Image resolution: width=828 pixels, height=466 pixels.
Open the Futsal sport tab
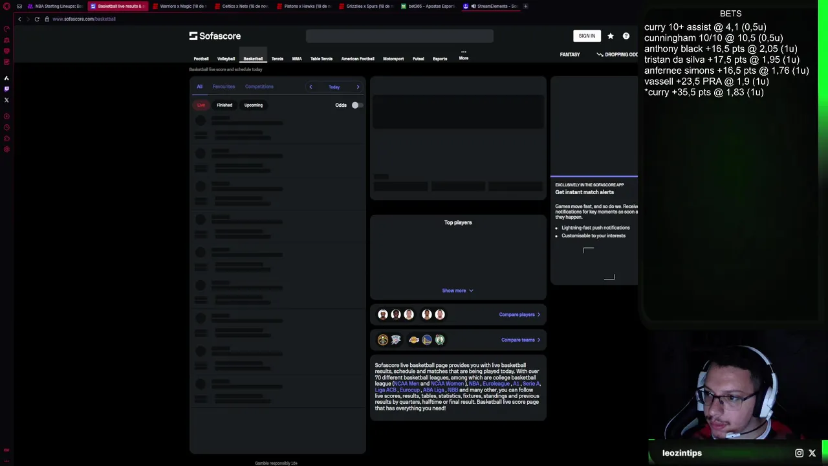(x=419, y=59)
